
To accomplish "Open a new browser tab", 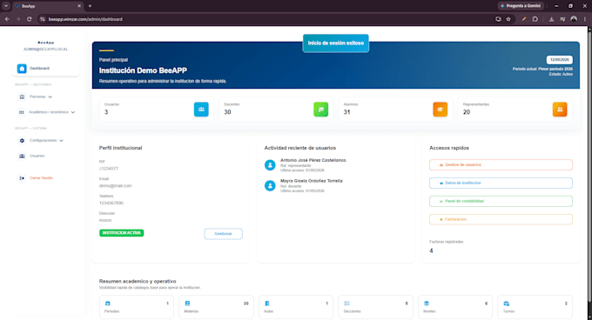I will tap(90, 6).
